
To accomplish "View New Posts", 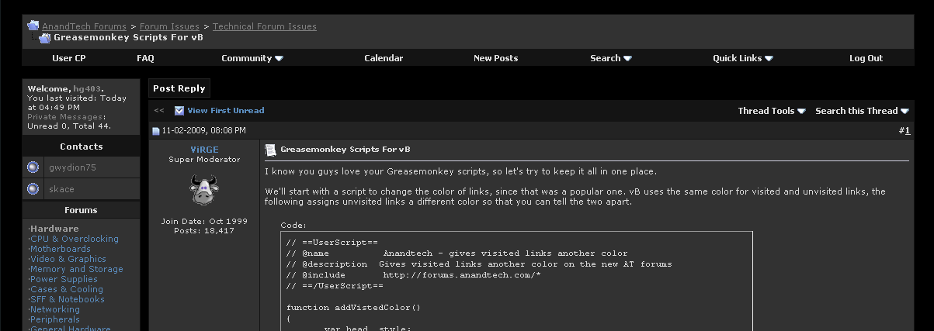I will (x=496, y=58).
